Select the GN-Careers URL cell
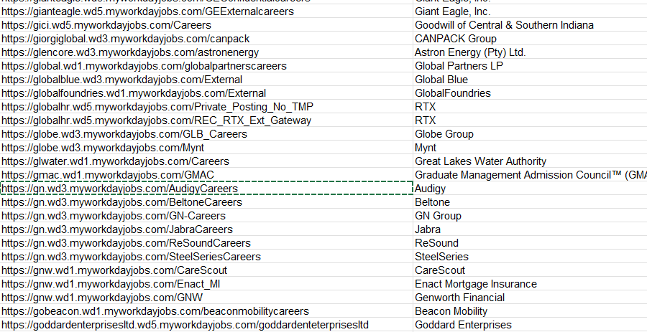Viewport: 647px width, 332px height. (206, 216)
